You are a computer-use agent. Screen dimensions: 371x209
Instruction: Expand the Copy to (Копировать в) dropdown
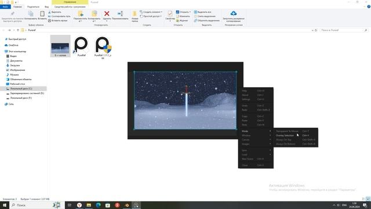tap(94, 21)
